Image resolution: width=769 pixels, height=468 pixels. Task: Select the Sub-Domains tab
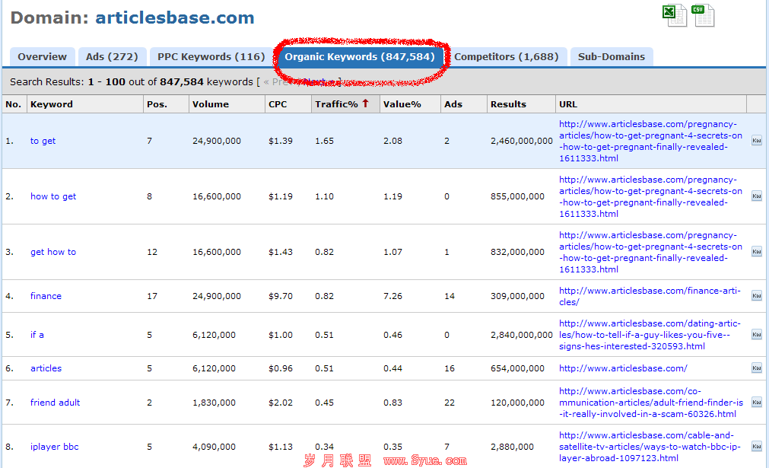click(x=611, y=57)
